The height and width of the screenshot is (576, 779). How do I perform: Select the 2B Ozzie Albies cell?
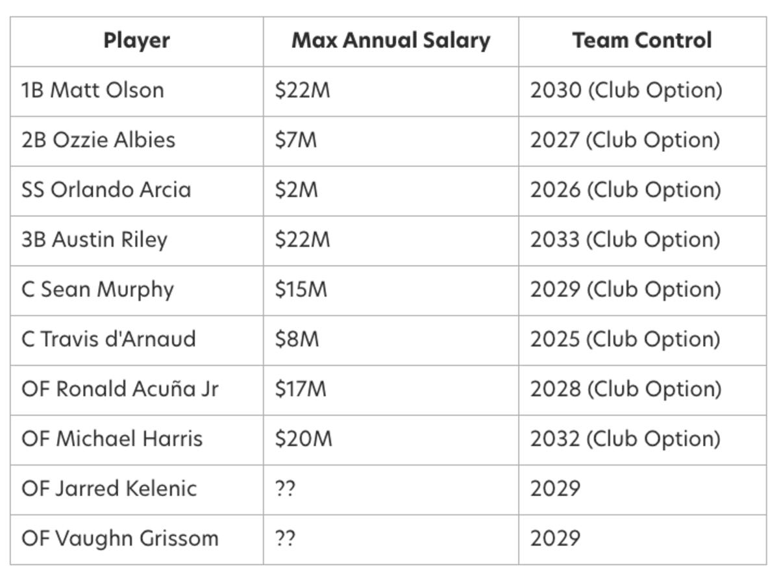click(x=98, y=140)
